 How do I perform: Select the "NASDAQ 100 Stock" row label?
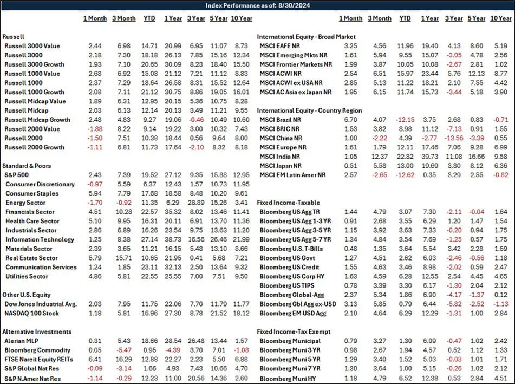pyautogui.click(x=31, y=313)
